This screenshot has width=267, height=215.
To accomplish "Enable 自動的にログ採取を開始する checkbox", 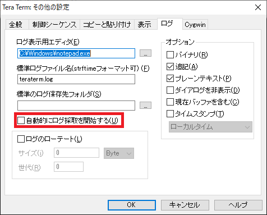I will (x=21, y=121).
